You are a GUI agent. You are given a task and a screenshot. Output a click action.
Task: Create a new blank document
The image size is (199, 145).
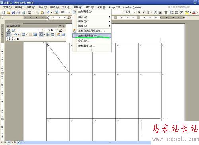tap(4, 12)
